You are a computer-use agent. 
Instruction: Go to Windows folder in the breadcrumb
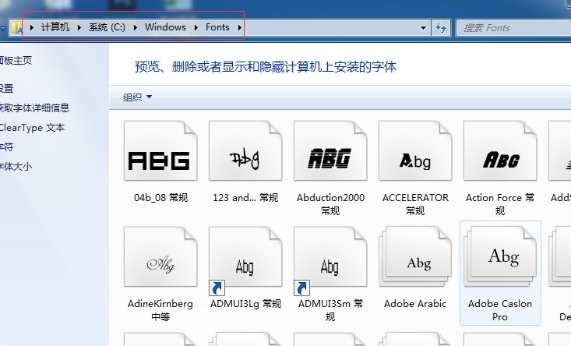(x=165, y=27)
